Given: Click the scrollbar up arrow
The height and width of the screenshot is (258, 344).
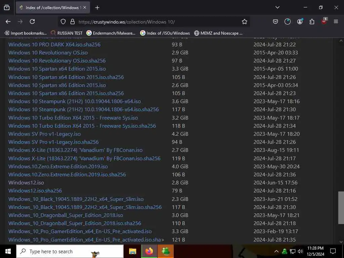Looking at the screenshot, I should [341, 41].
